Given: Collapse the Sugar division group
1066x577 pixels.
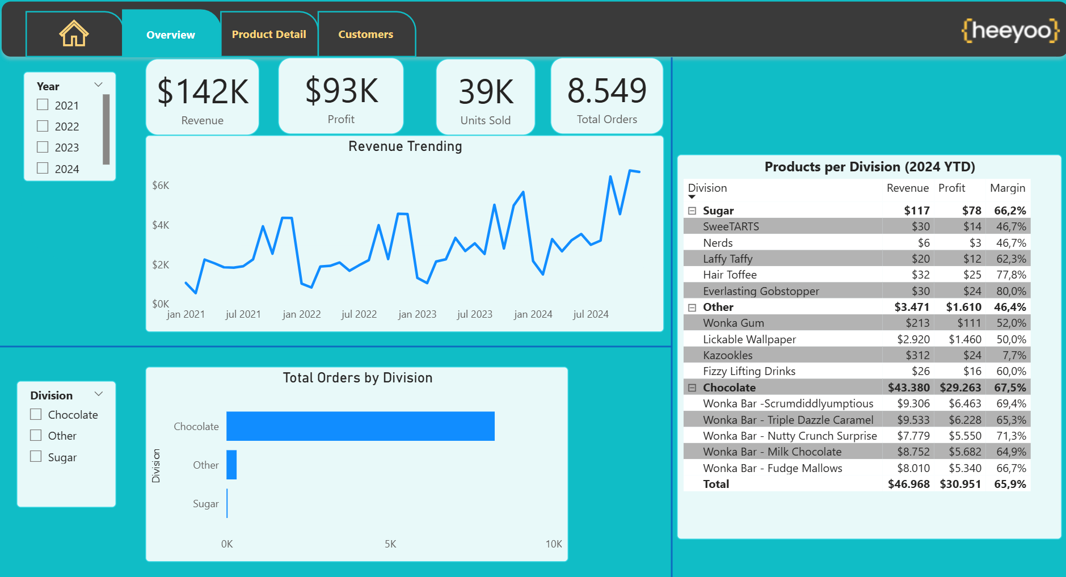Looking at the screenshot, I should (692, 210).
